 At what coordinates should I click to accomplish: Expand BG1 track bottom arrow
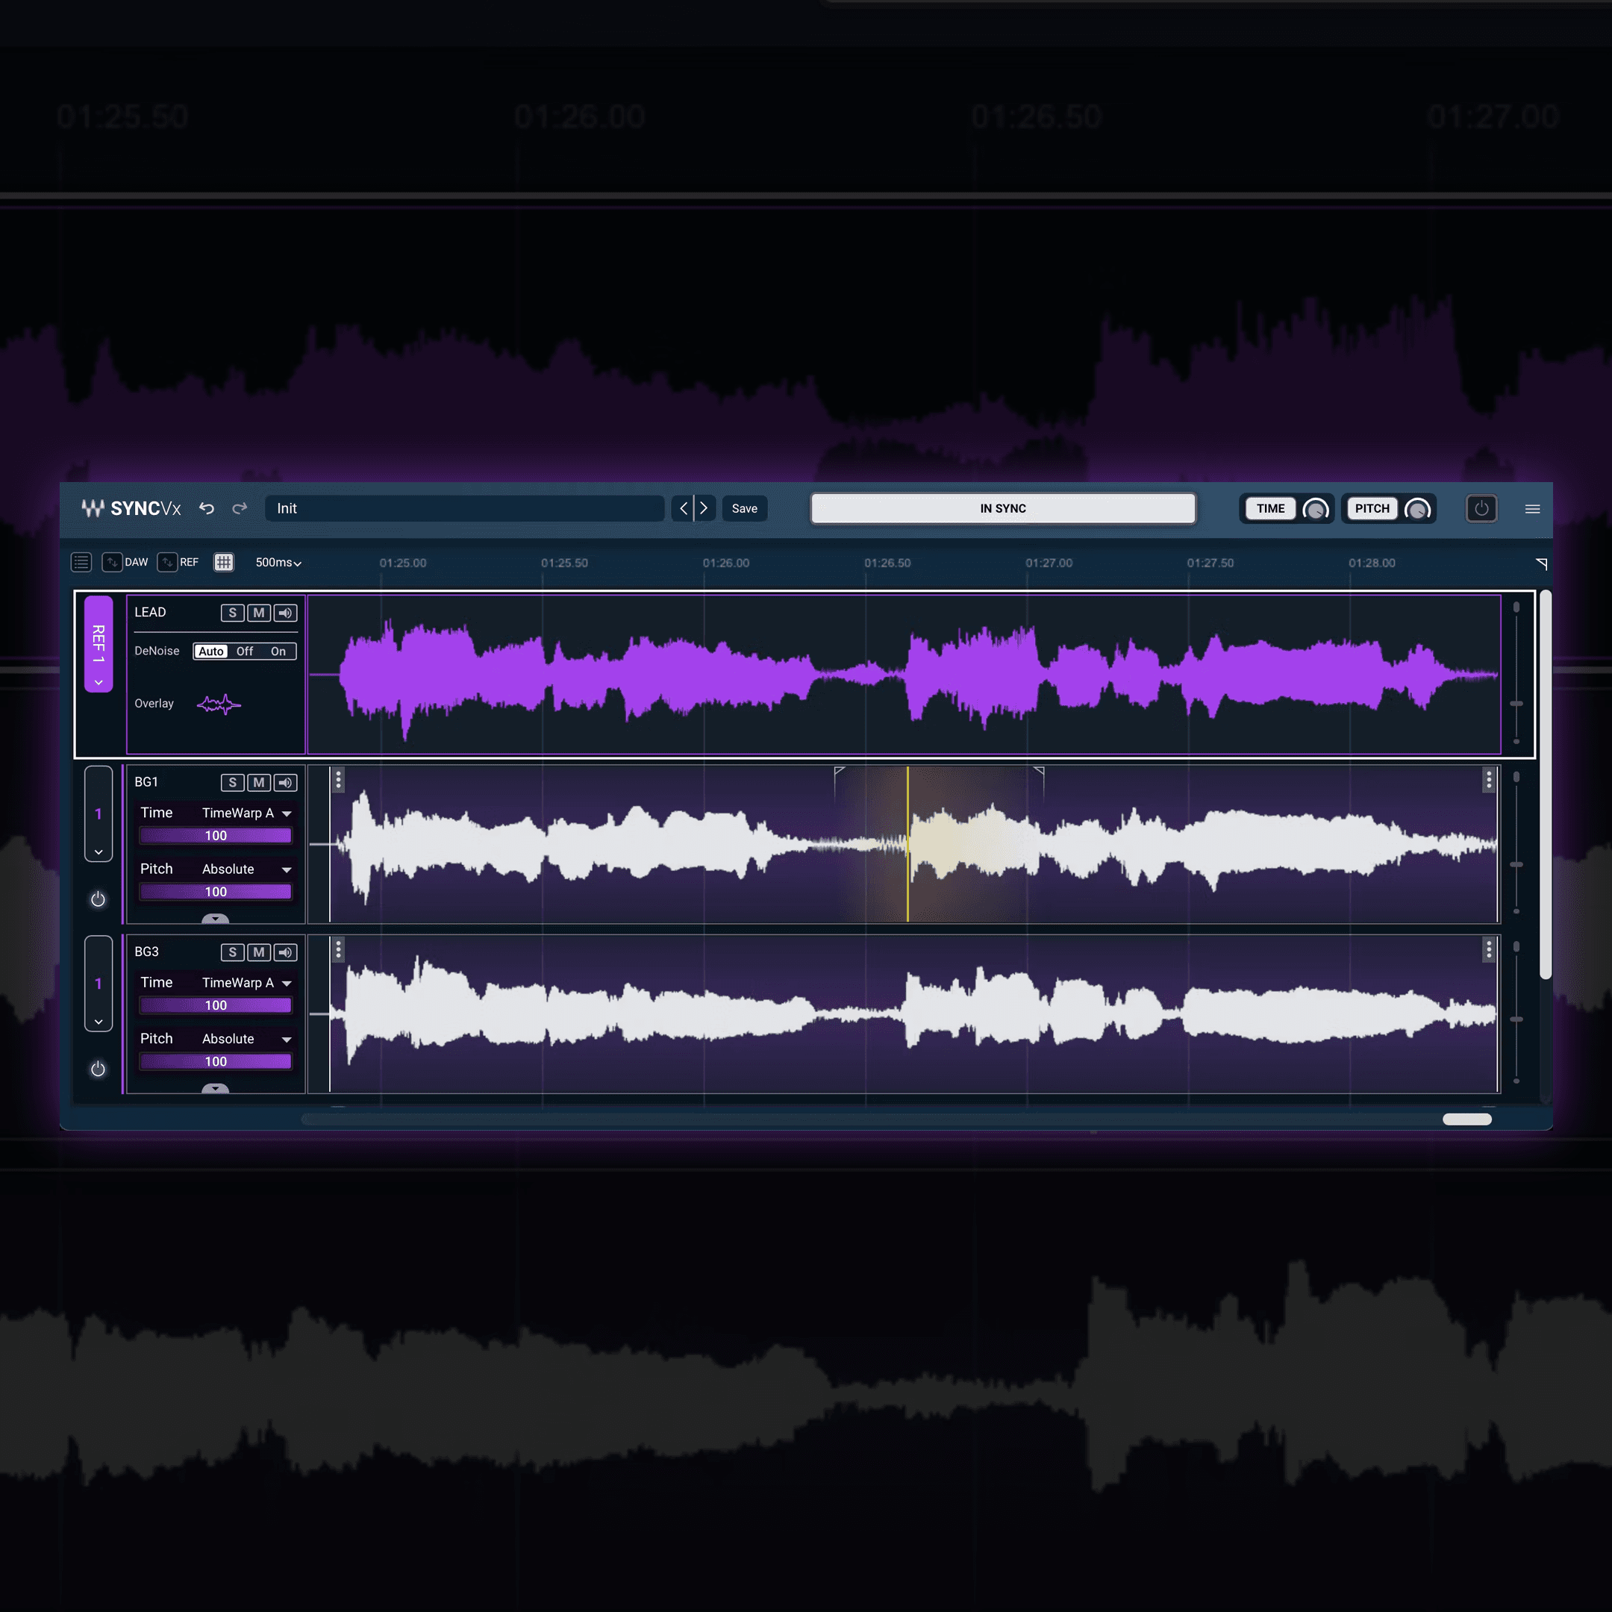215,919
